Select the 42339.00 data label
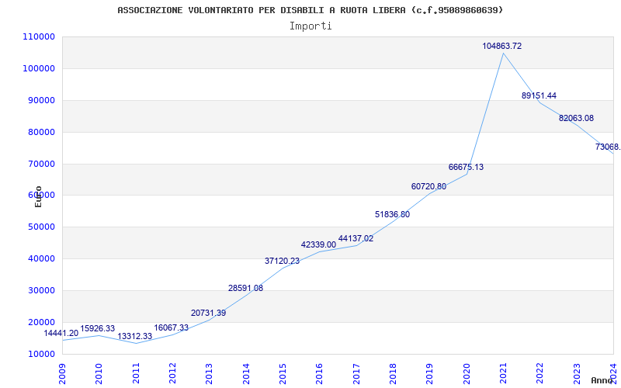 (318, 244)
